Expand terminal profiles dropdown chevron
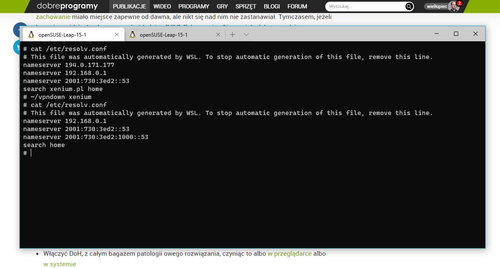Viewport: 500px width, 268px height. (246, 35)
